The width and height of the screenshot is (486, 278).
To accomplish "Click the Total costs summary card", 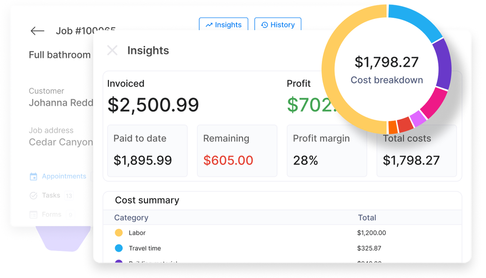I will pos(416,150).
